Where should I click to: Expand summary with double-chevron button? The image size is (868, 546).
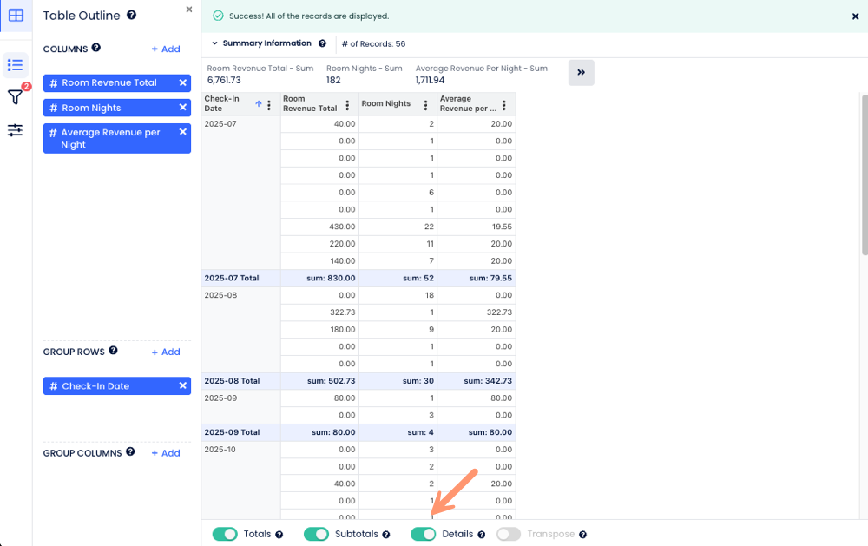(x=581, y=73)
